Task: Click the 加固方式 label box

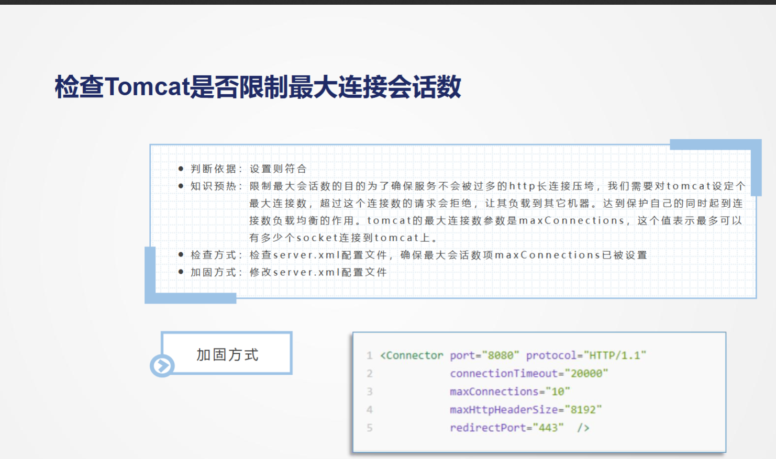Action: pyautogui.click(x=227, y=353)
